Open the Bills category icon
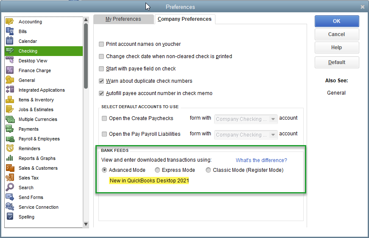 pos(10,31)
